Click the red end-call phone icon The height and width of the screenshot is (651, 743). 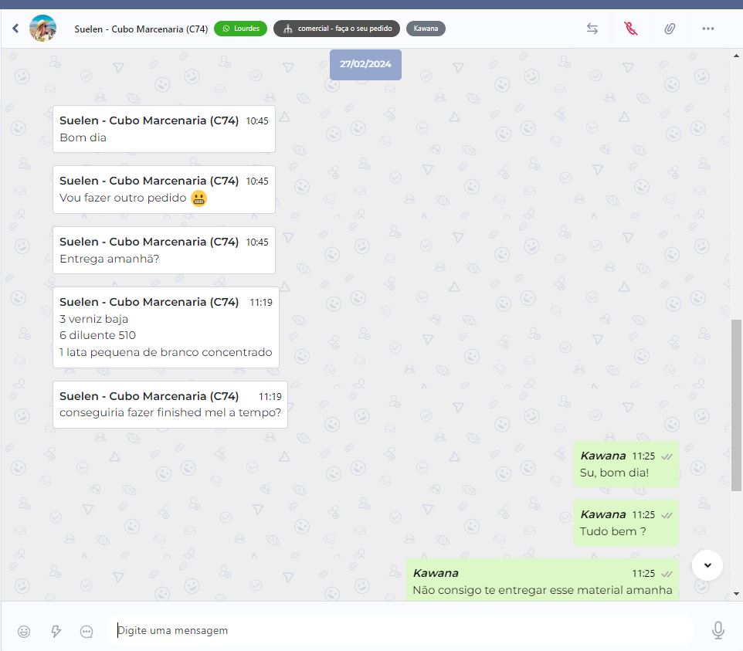coord(631,29)
